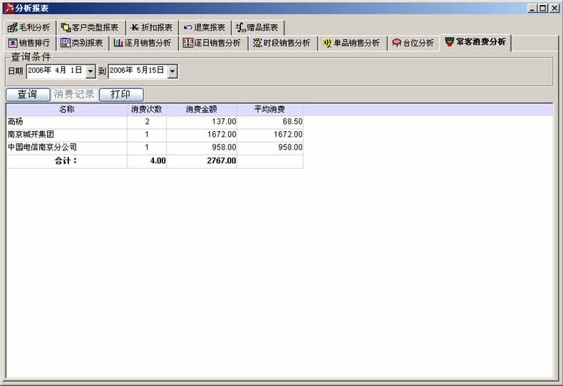
Task: Open the 退菜报表 tab icon
Action: pos(188,28)
